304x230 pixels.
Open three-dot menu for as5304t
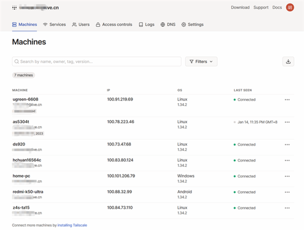coord(287,122)
